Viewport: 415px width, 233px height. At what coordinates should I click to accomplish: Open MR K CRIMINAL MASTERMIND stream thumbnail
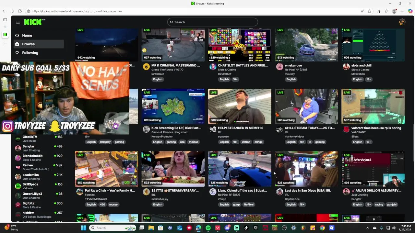[173, 45]
